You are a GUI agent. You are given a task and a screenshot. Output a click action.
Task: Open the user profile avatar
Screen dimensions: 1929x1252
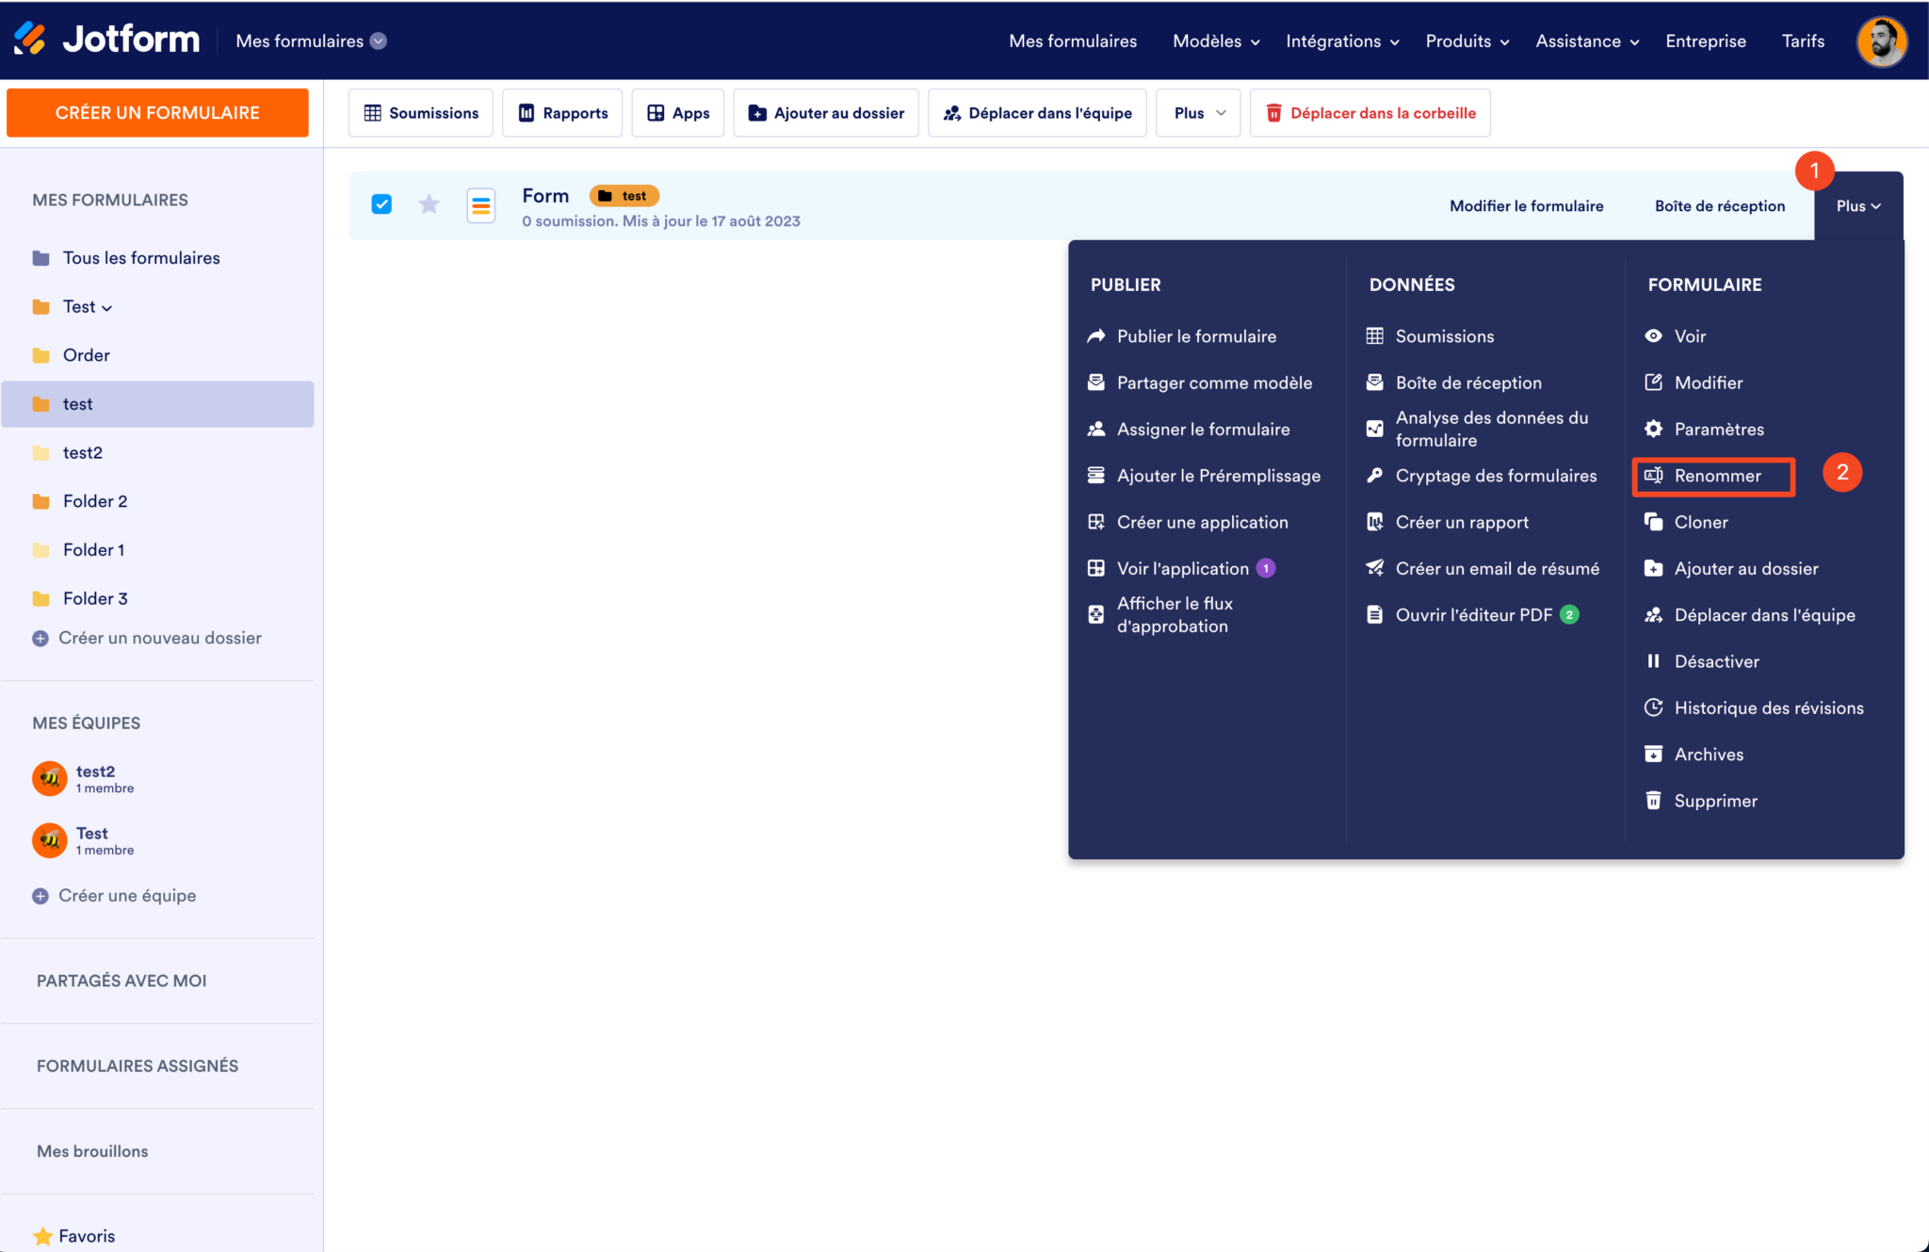tap(1881, 41)
